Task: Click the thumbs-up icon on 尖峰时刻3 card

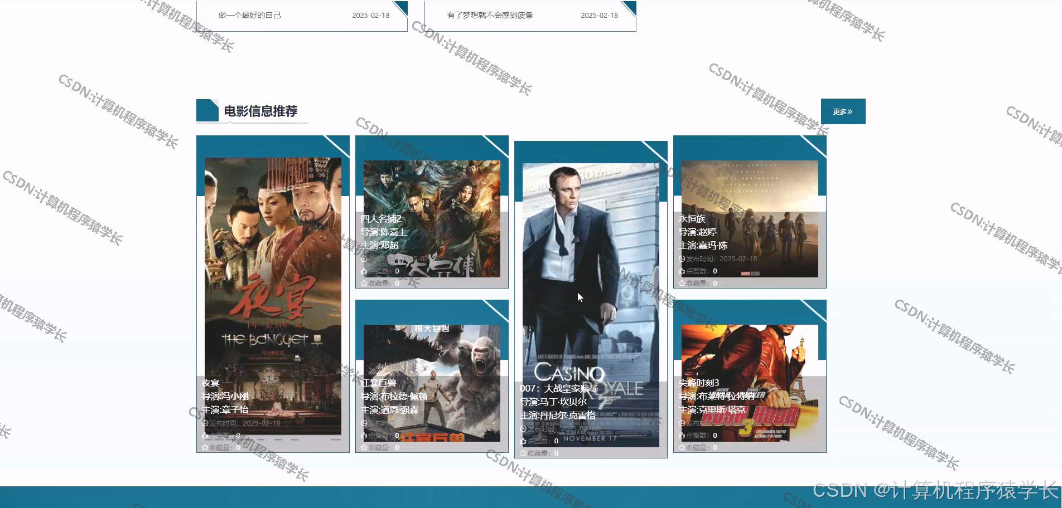Action: tap(682, 436)
